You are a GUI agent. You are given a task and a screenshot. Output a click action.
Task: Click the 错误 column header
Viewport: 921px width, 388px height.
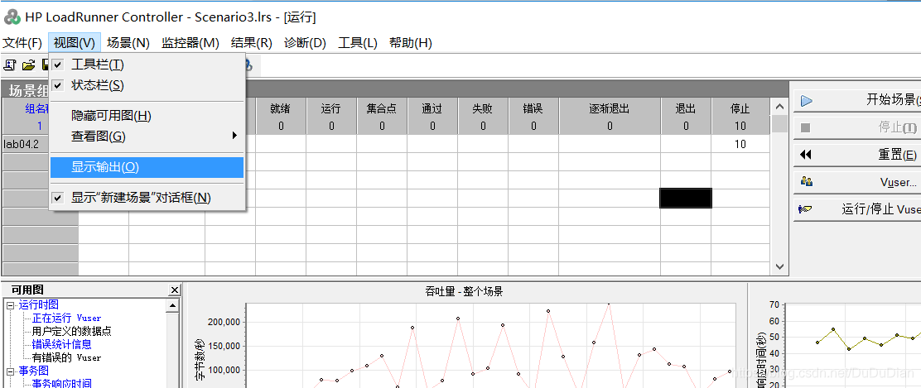click(x=533, y=108)
